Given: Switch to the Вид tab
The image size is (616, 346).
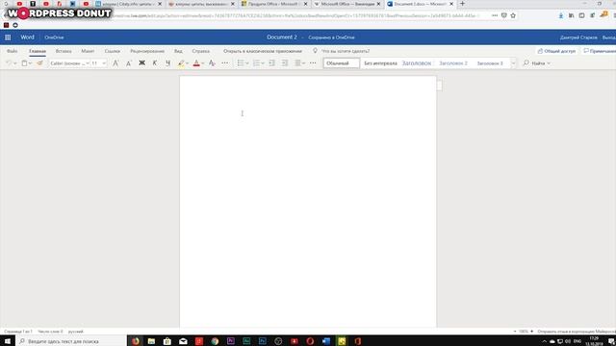Looking at the screenshot, I should click(178, 51).
